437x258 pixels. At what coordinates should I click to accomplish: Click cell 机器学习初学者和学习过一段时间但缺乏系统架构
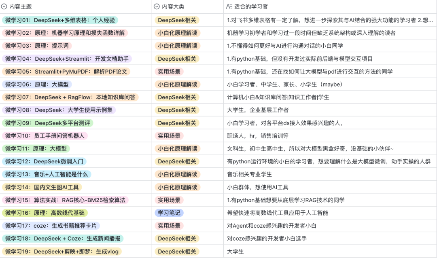(x=330, y=33)
